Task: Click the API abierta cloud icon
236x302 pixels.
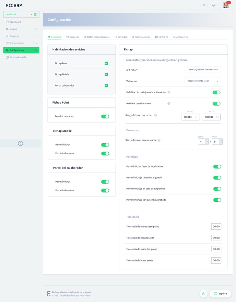Action: tap(174, 37)
